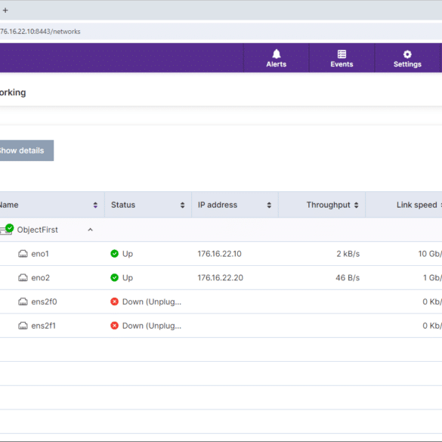Open a new browser tab with plus
Screen dimensions: 442x442
click(5, 11)
